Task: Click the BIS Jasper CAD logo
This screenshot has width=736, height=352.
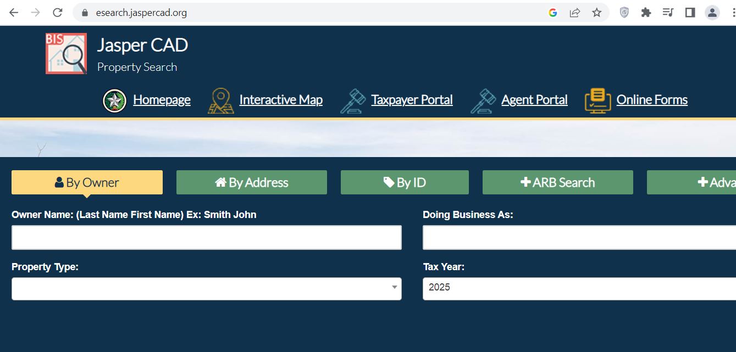Action: click(66, 53)
